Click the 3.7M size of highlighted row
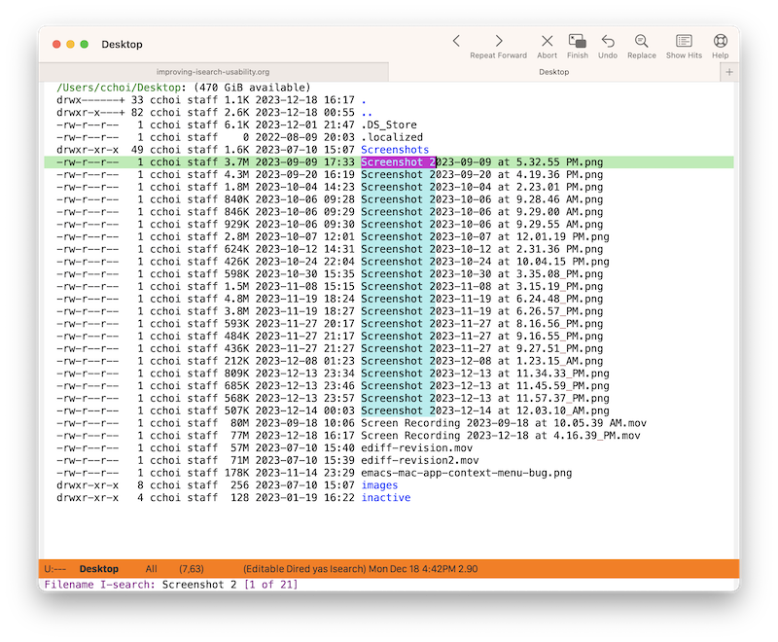Viewport: 778px width, 642px height. 236,162
